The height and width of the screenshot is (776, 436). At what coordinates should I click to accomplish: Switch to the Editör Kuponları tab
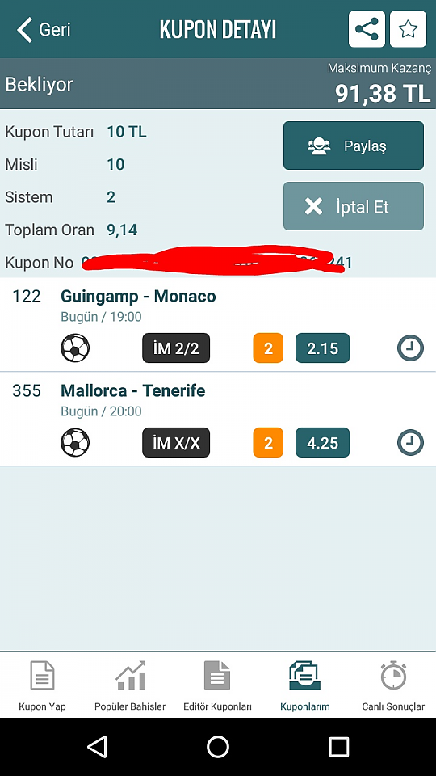(x=217, y=685)
